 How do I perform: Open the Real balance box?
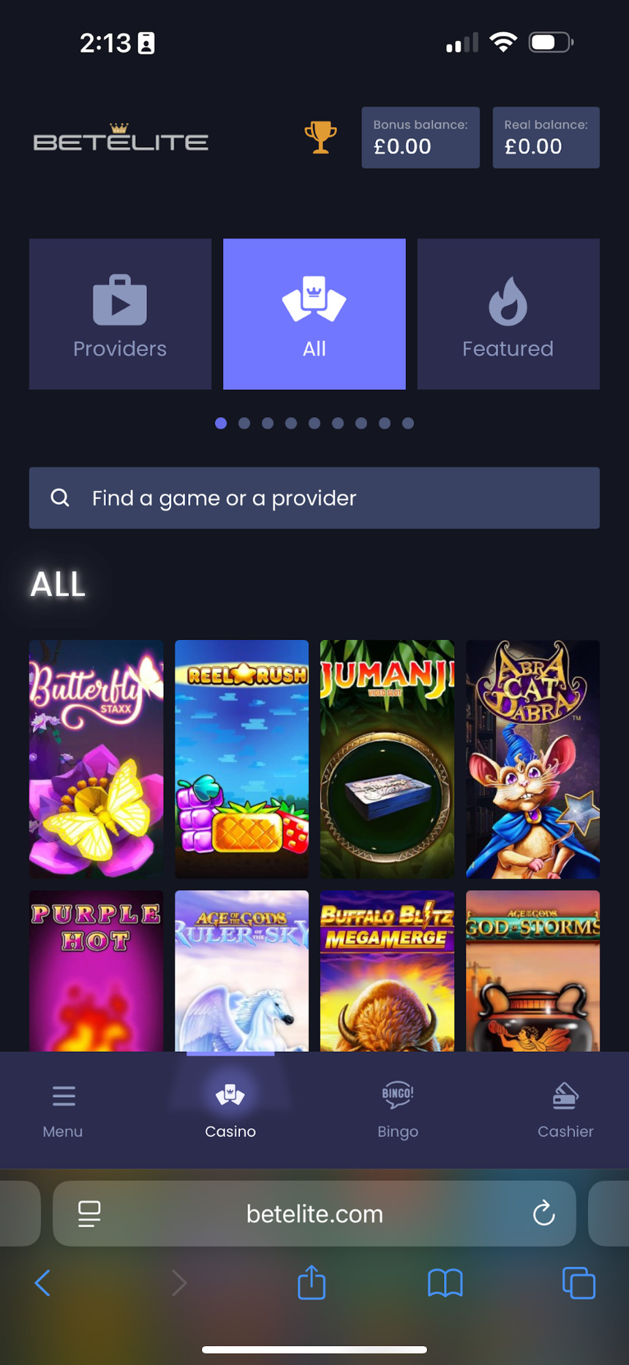pos(546,137)
